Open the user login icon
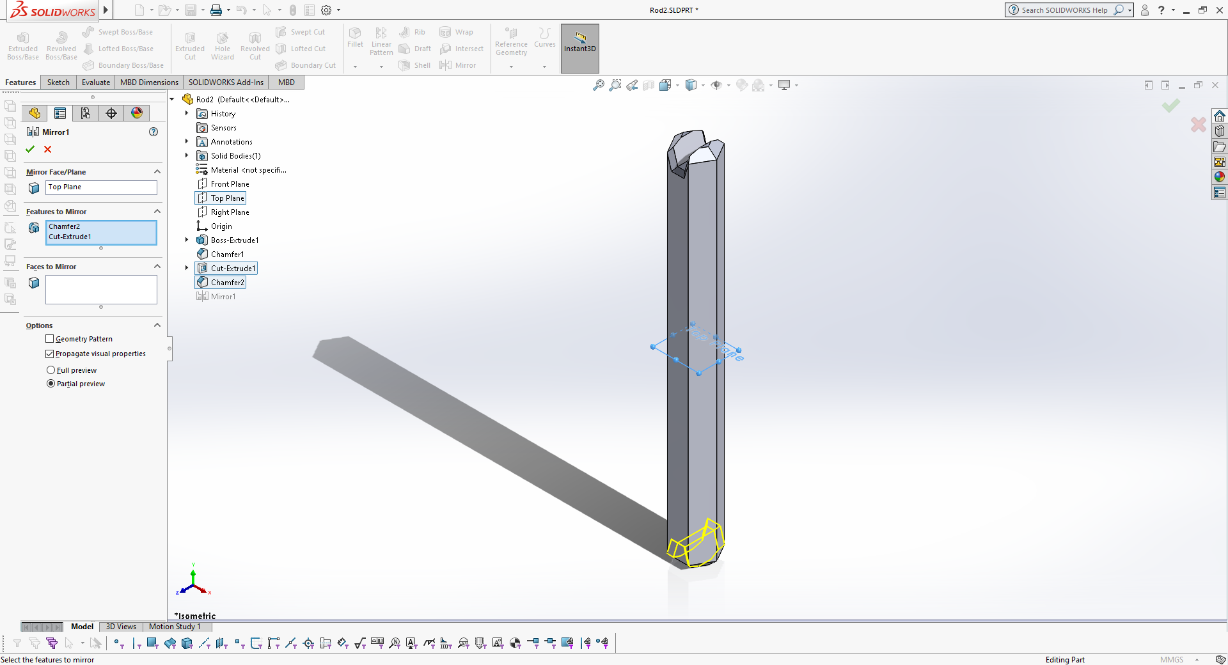 (x=1145, y=10)
